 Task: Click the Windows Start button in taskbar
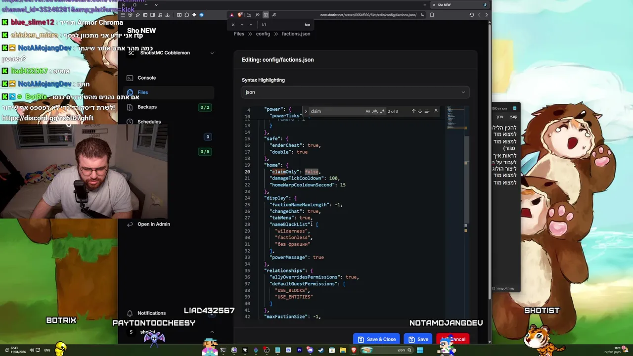pyautogui.click(x=420, y=351)
